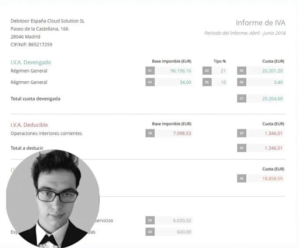This screenshot has width=298, height=248.
Task: Select the 1.346,01 value in box 29
Action: (x=273, y=133)
